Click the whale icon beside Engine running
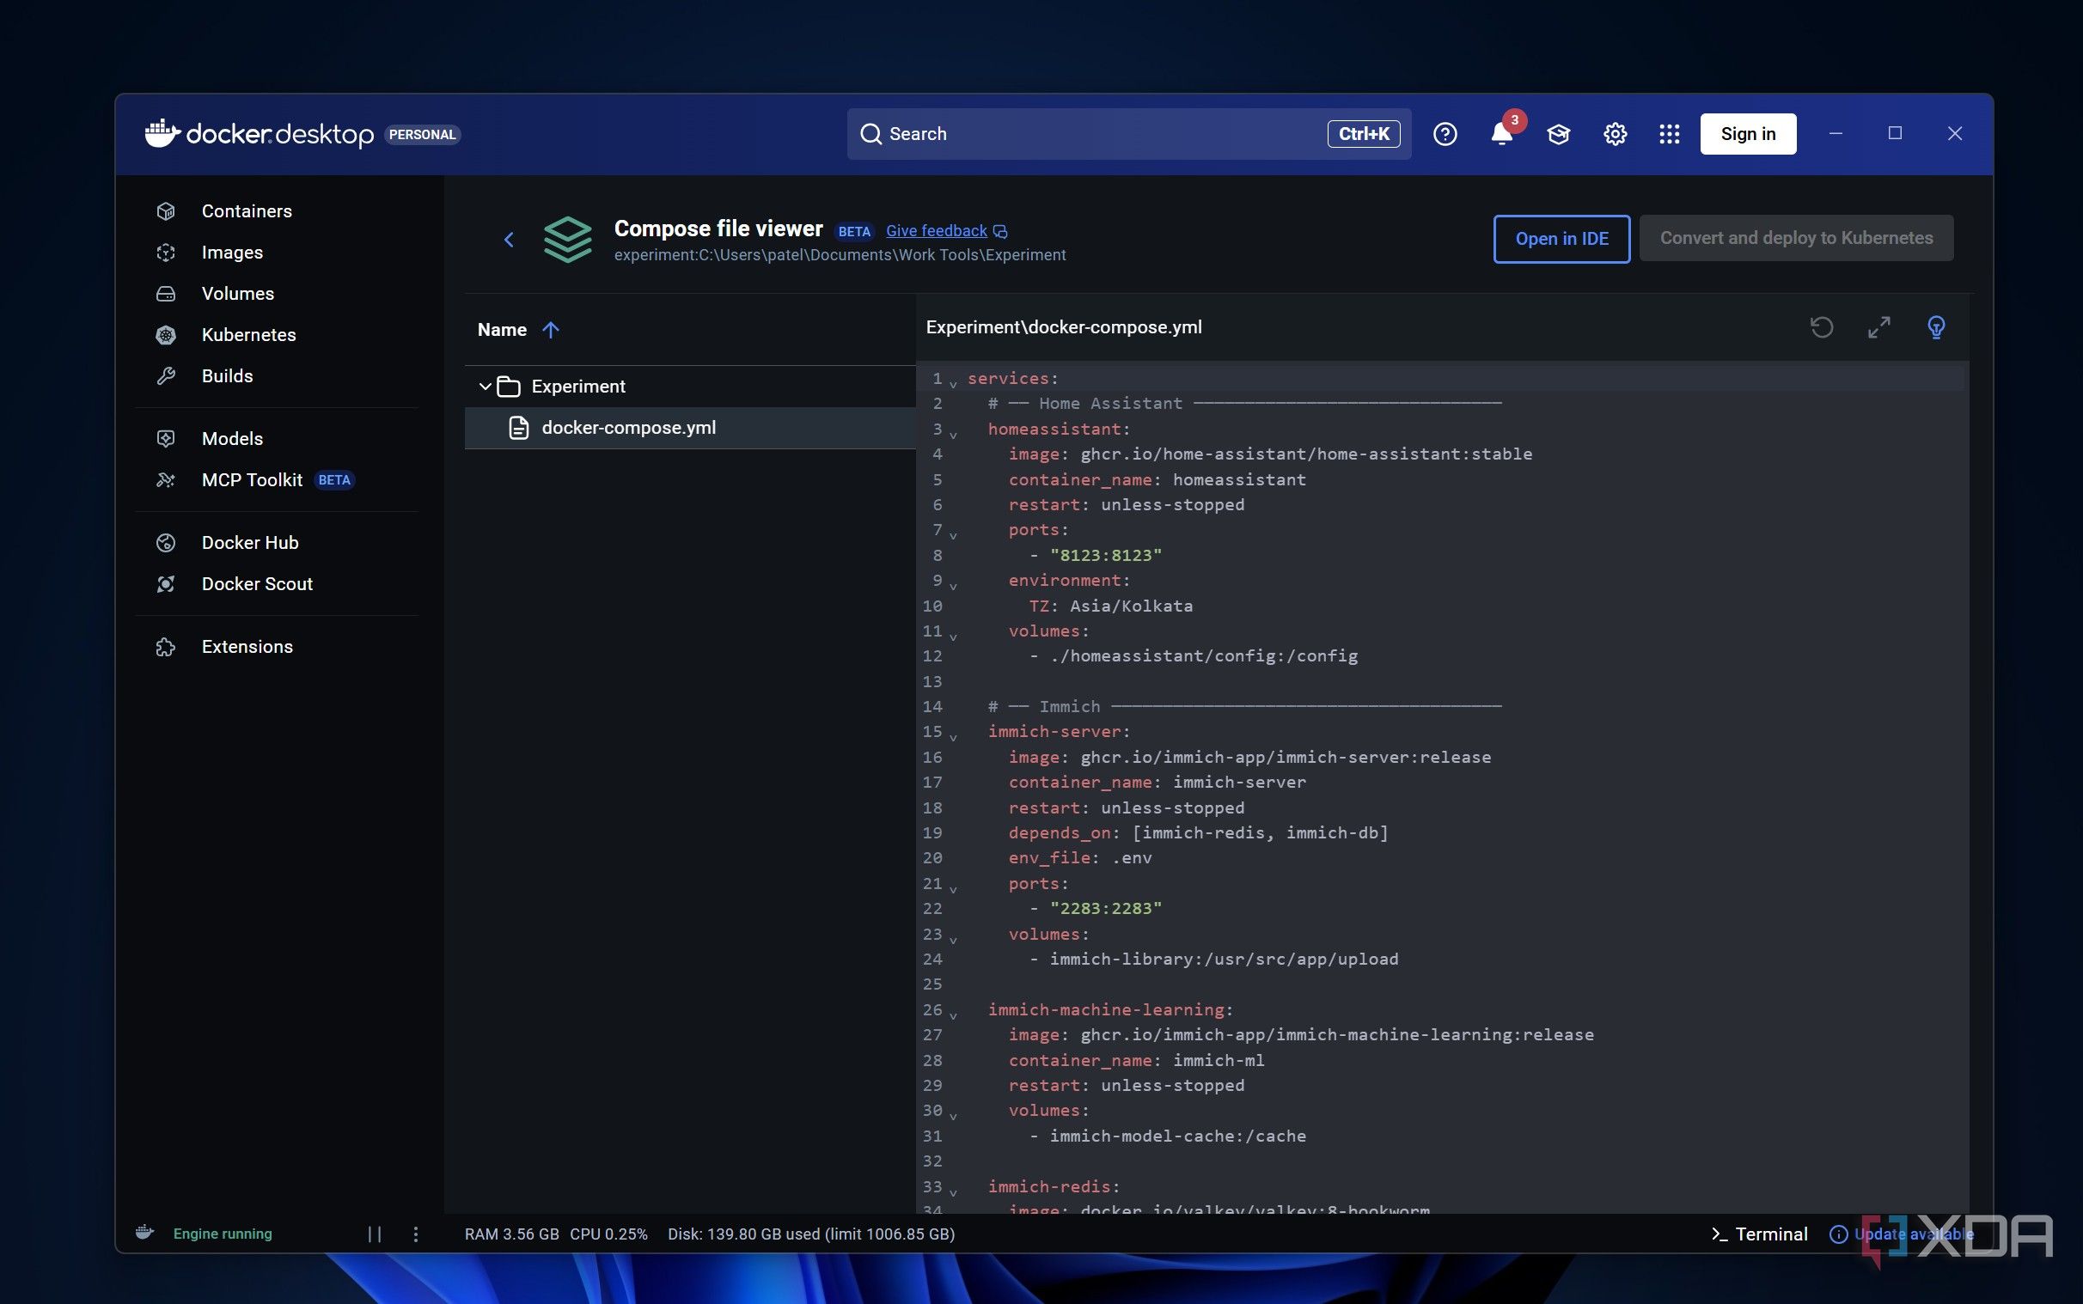2083x1304 pixels. click(145, 1234)
